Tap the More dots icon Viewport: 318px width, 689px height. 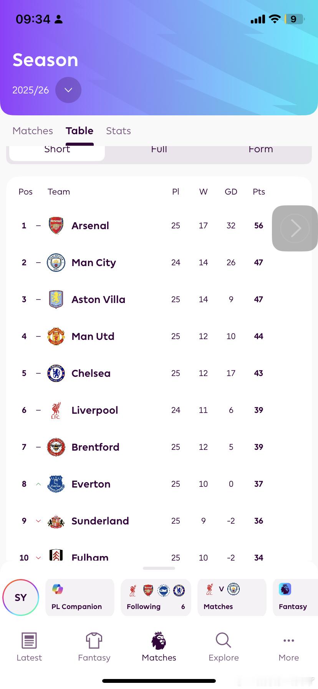[288, 641]
